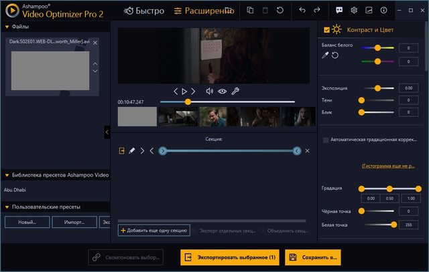The width and height of the screenshot is (429, 272).
Task: Switch to Быстро mode tab
Action: click(144, 11)
